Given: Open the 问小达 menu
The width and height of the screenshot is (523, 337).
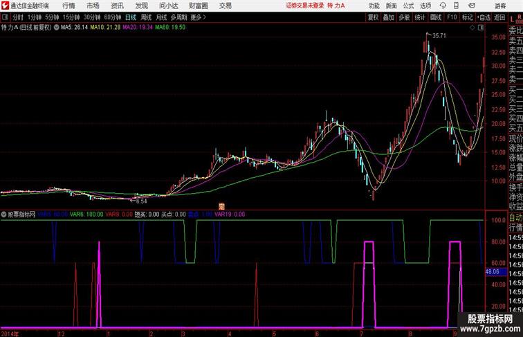Looking at the screenshot, I should click(x=169, y=6).
